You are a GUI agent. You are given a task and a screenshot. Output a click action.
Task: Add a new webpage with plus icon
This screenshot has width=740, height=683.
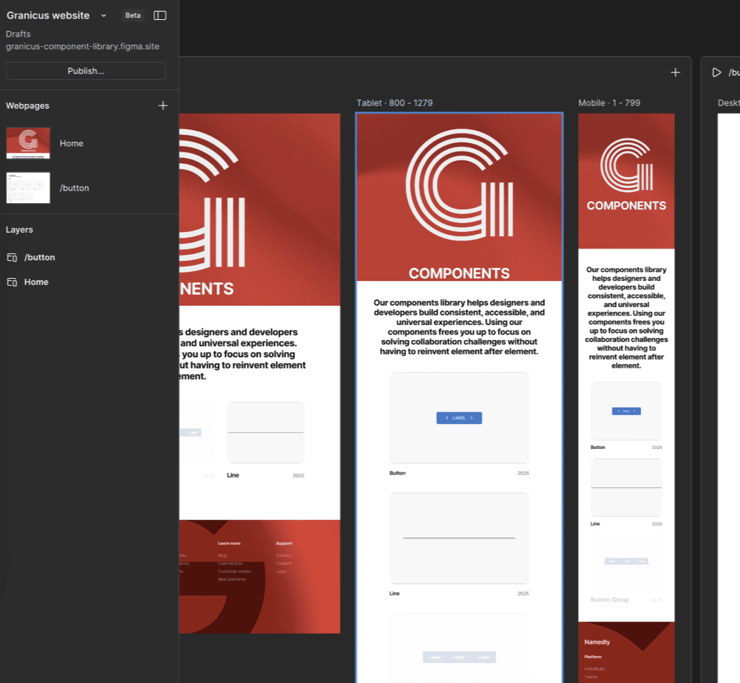163,105
